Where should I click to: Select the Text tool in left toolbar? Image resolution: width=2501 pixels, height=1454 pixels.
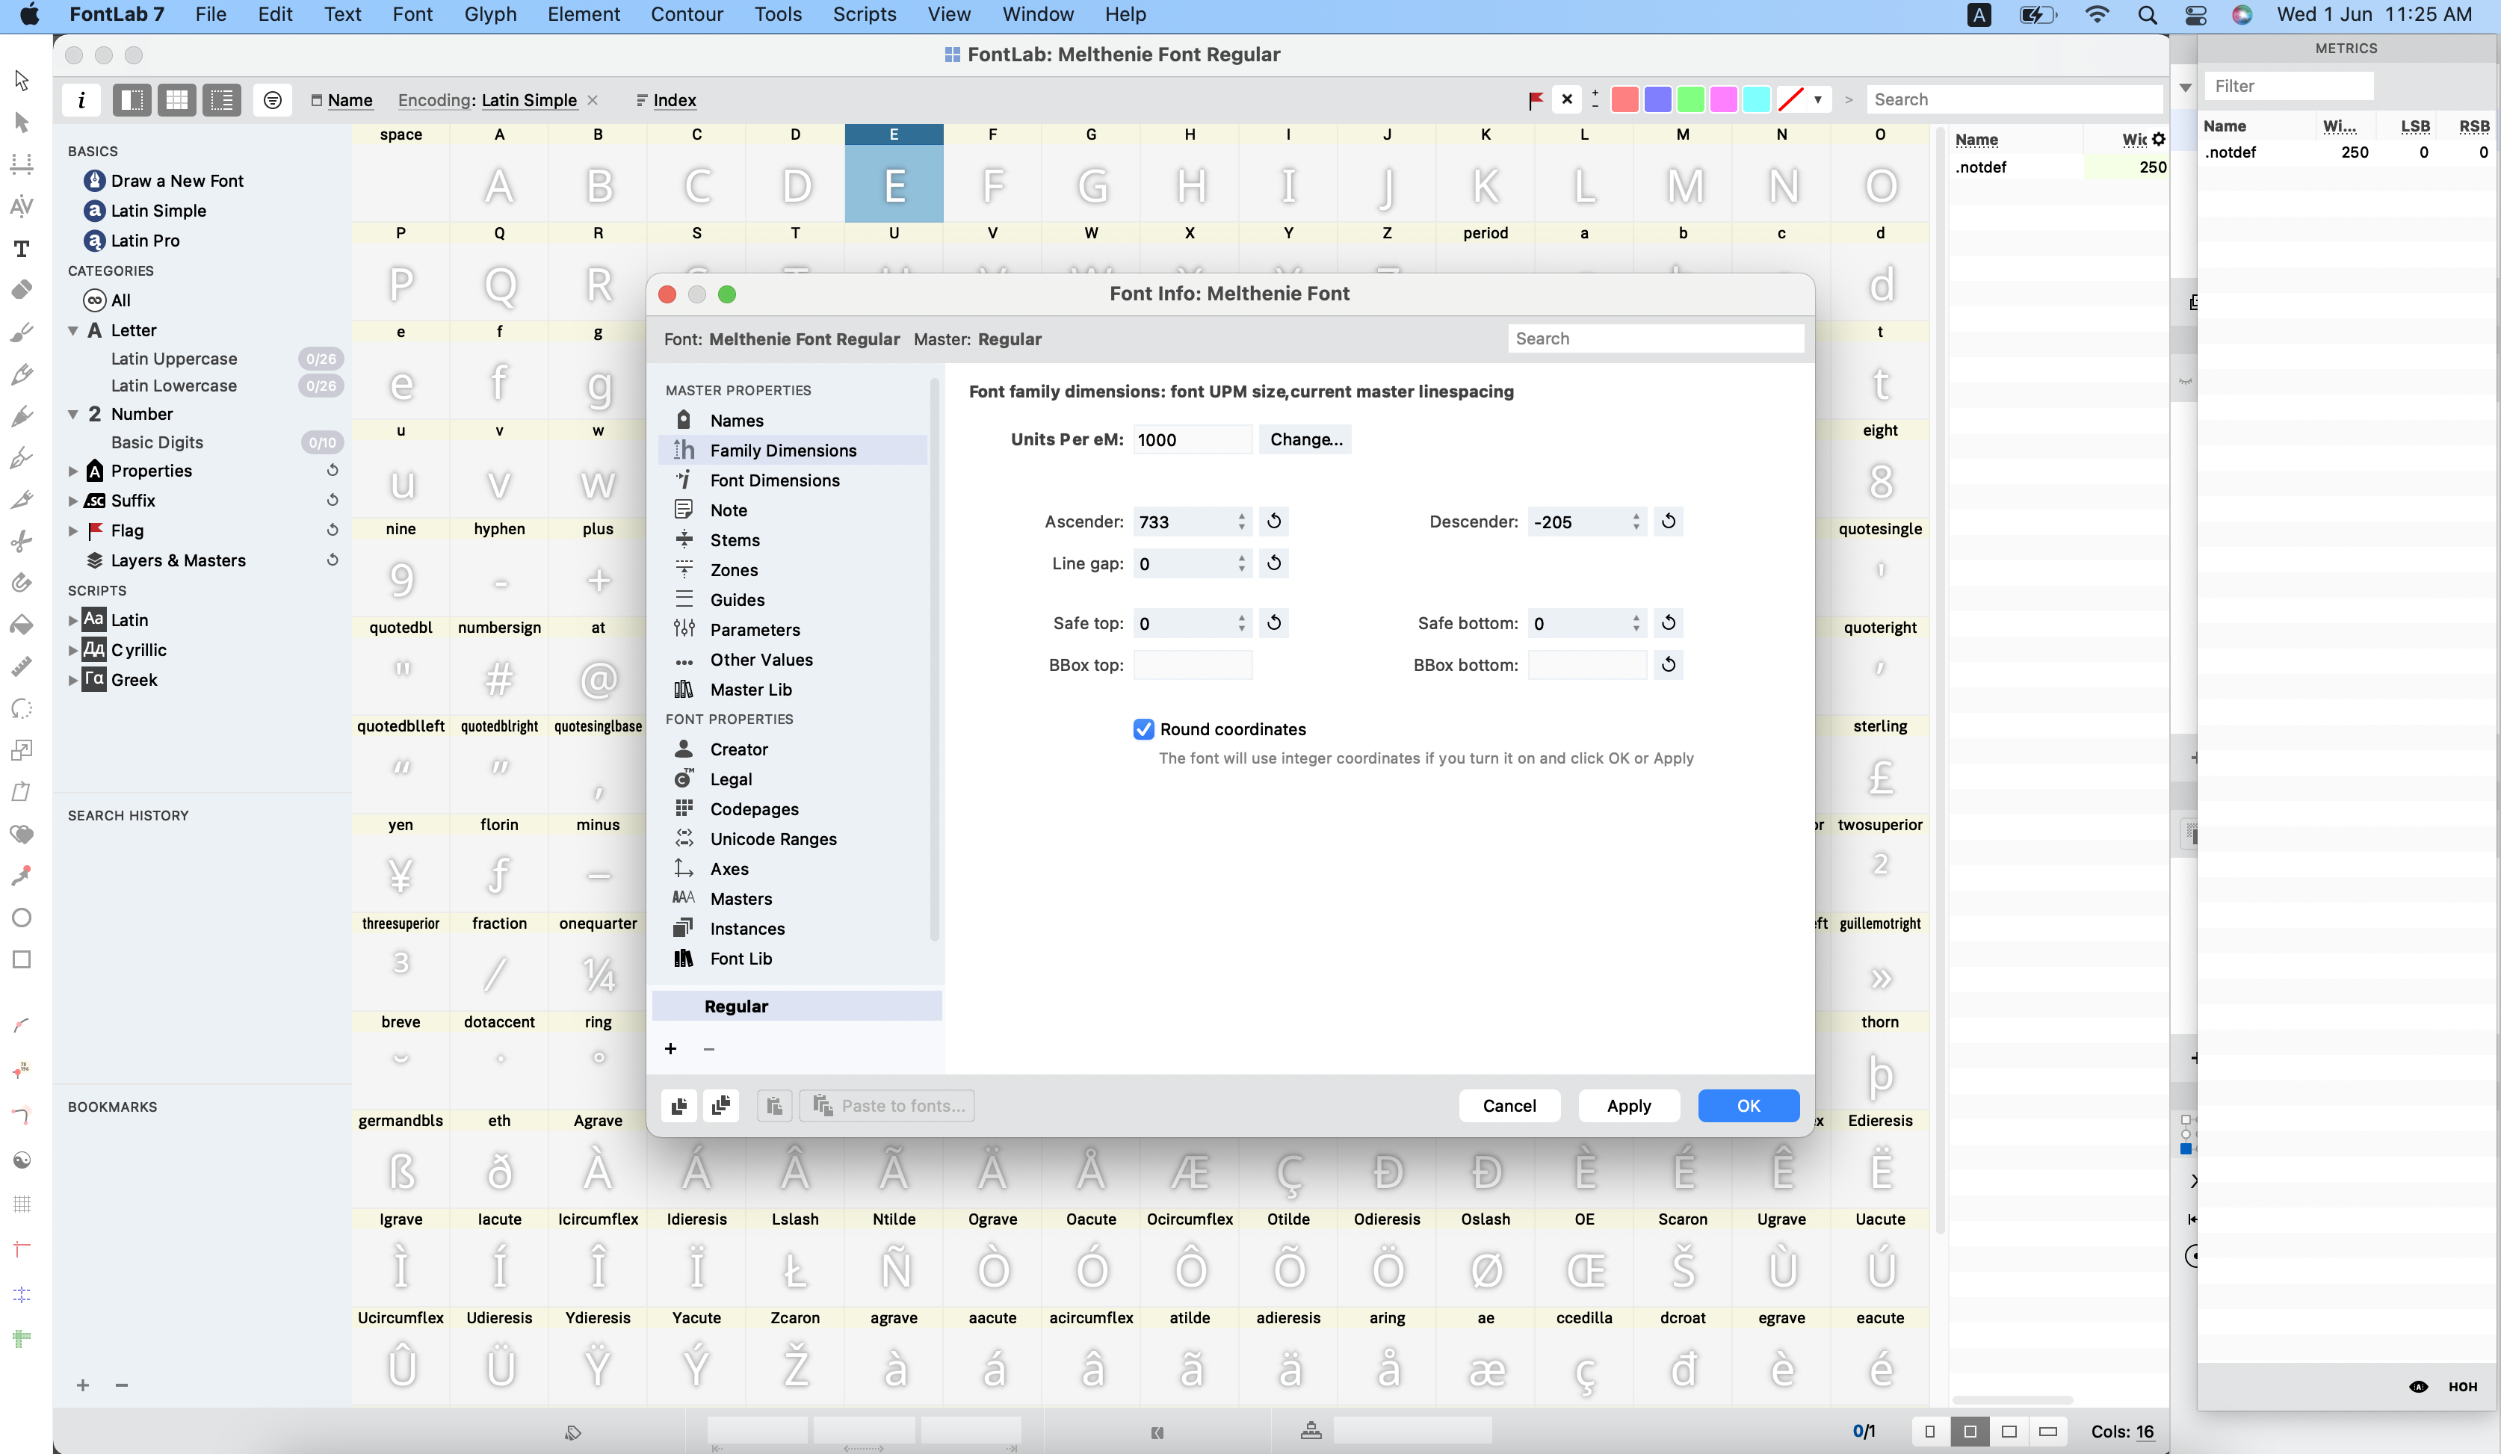(21, 248)
